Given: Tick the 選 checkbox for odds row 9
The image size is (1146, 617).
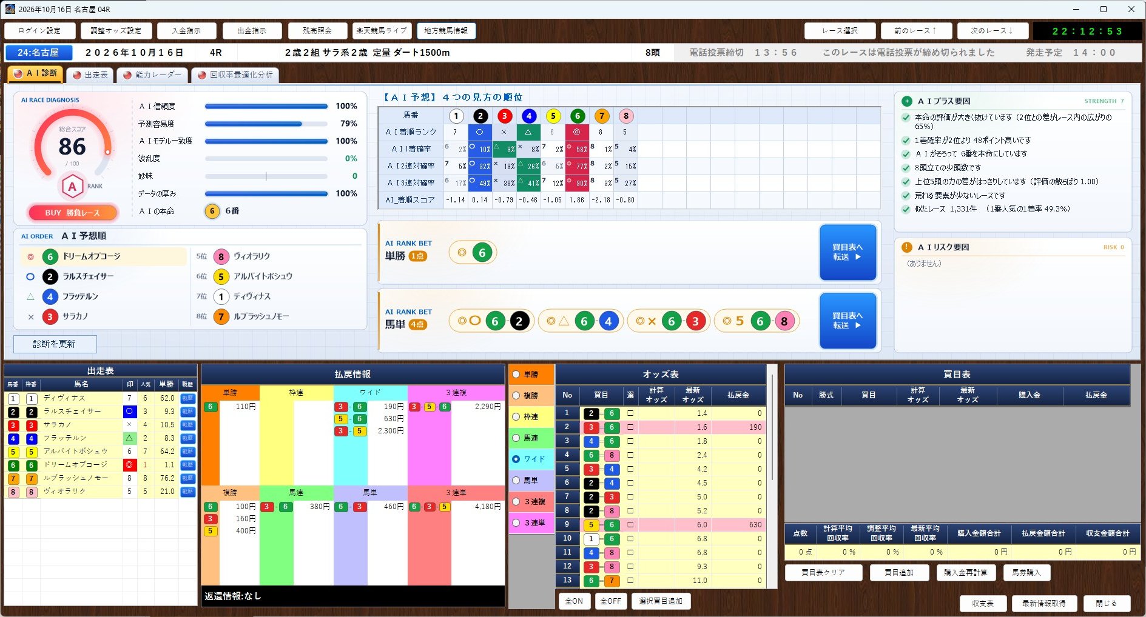Looking at the screenshot, I should coord(630,525).
